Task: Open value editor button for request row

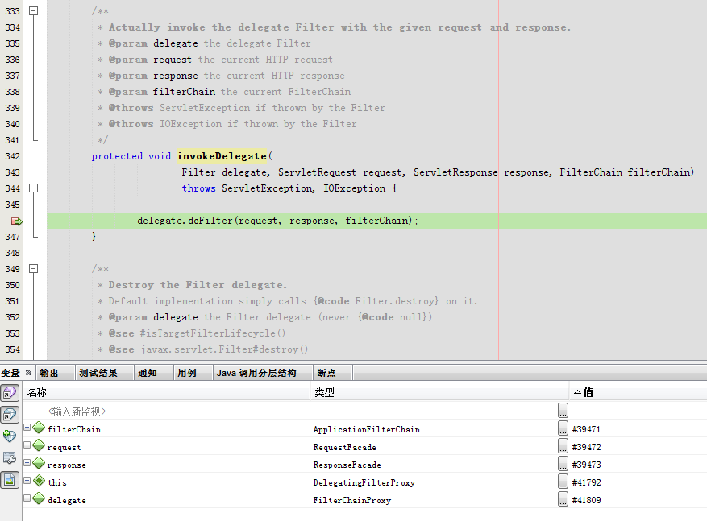Action: coord(563,446)
